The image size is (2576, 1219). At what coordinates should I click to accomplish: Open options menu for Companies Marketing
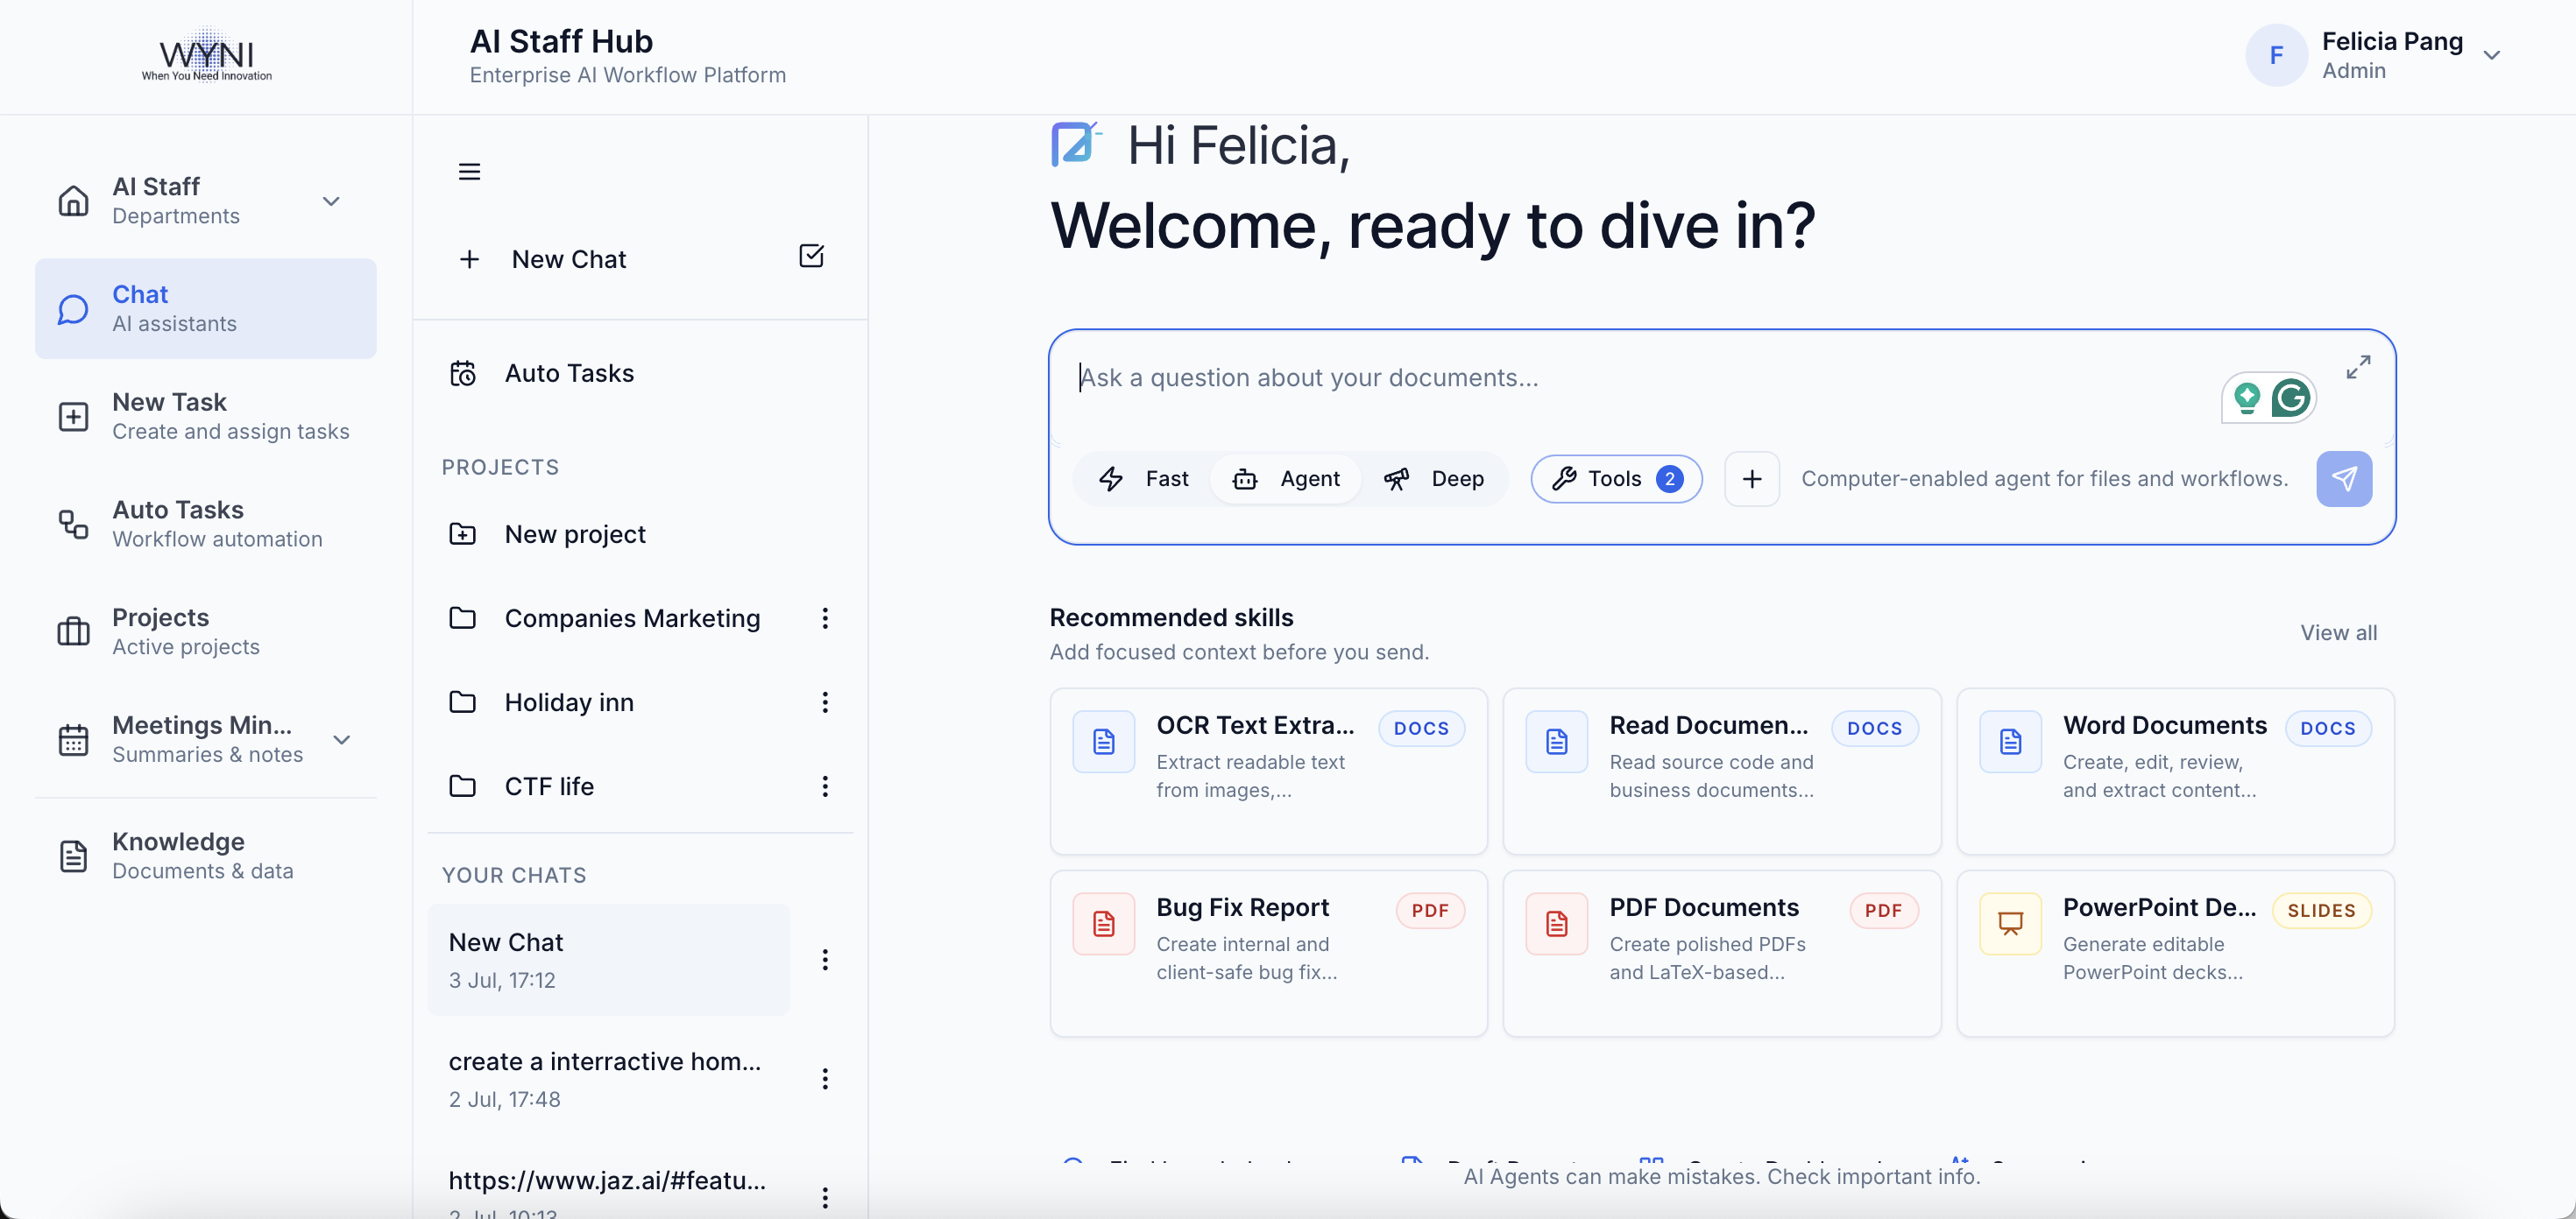pyautogui.click(x=825, y=618)
